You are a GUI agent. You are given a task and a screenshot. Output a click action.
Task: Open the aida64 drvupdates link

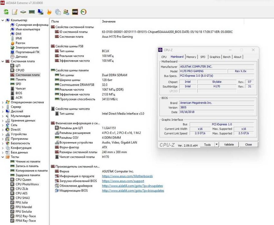point(132,186)
